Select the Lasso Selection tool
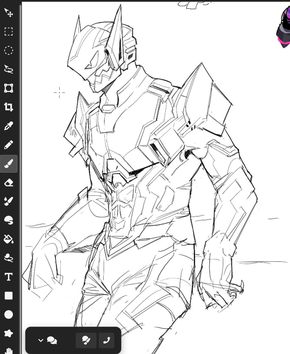 (x=9, y=69)
